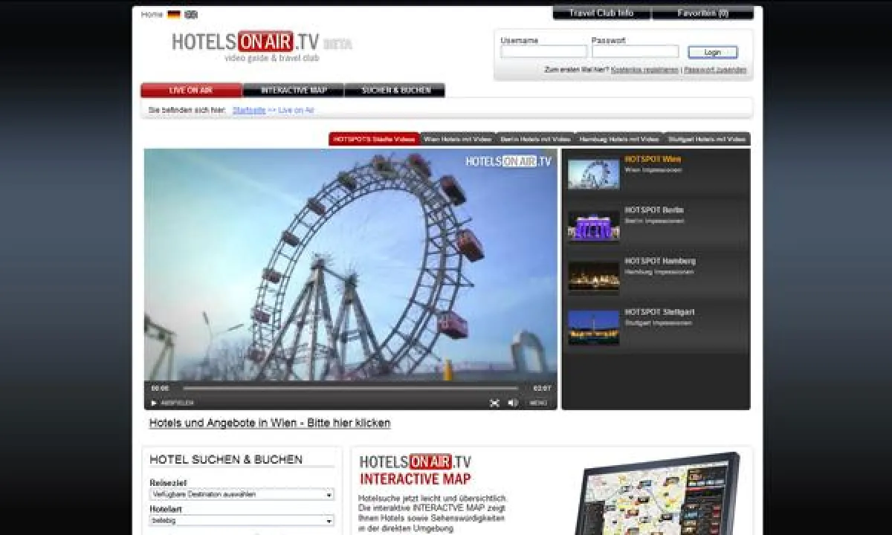The height and width of the screenshot is (535, 892).
Task: Open the HOTSPOT Stuttgart video thumbnail
Action: pyautogui.click(x=592, y=325)
